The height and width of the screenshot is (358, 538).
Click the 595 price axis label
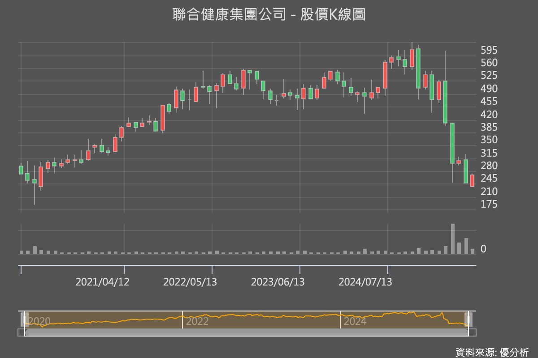pyautogui.click(x=489, y=50)
